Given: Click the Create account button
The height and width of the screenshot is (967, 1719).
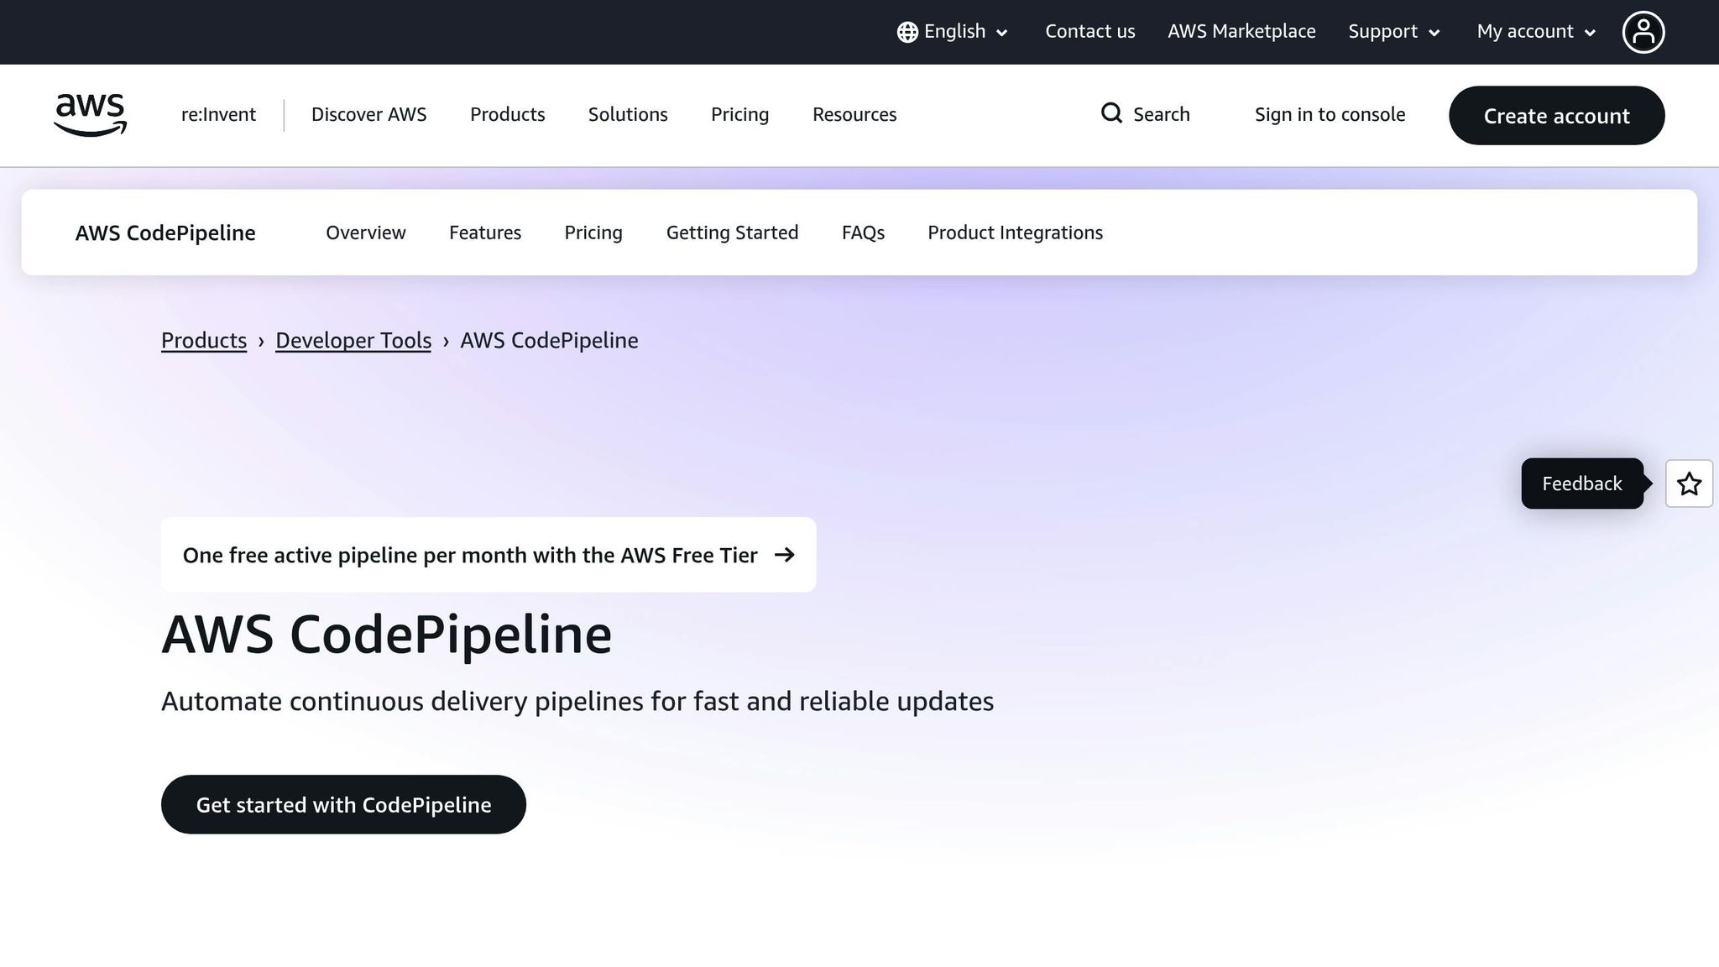Looking at the screenshot, I should (x=1556, y=116).
